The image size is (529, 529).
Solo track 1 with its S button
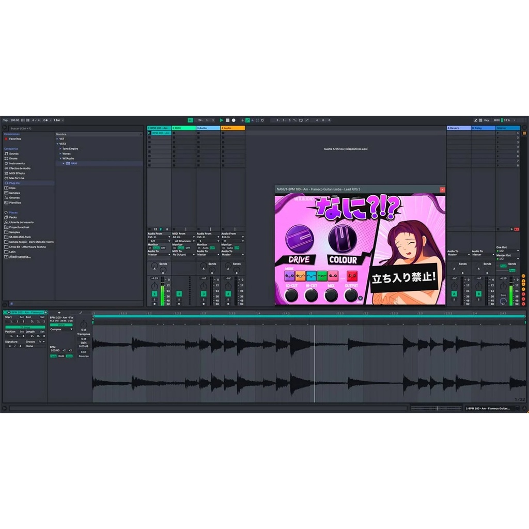(154, 300)
